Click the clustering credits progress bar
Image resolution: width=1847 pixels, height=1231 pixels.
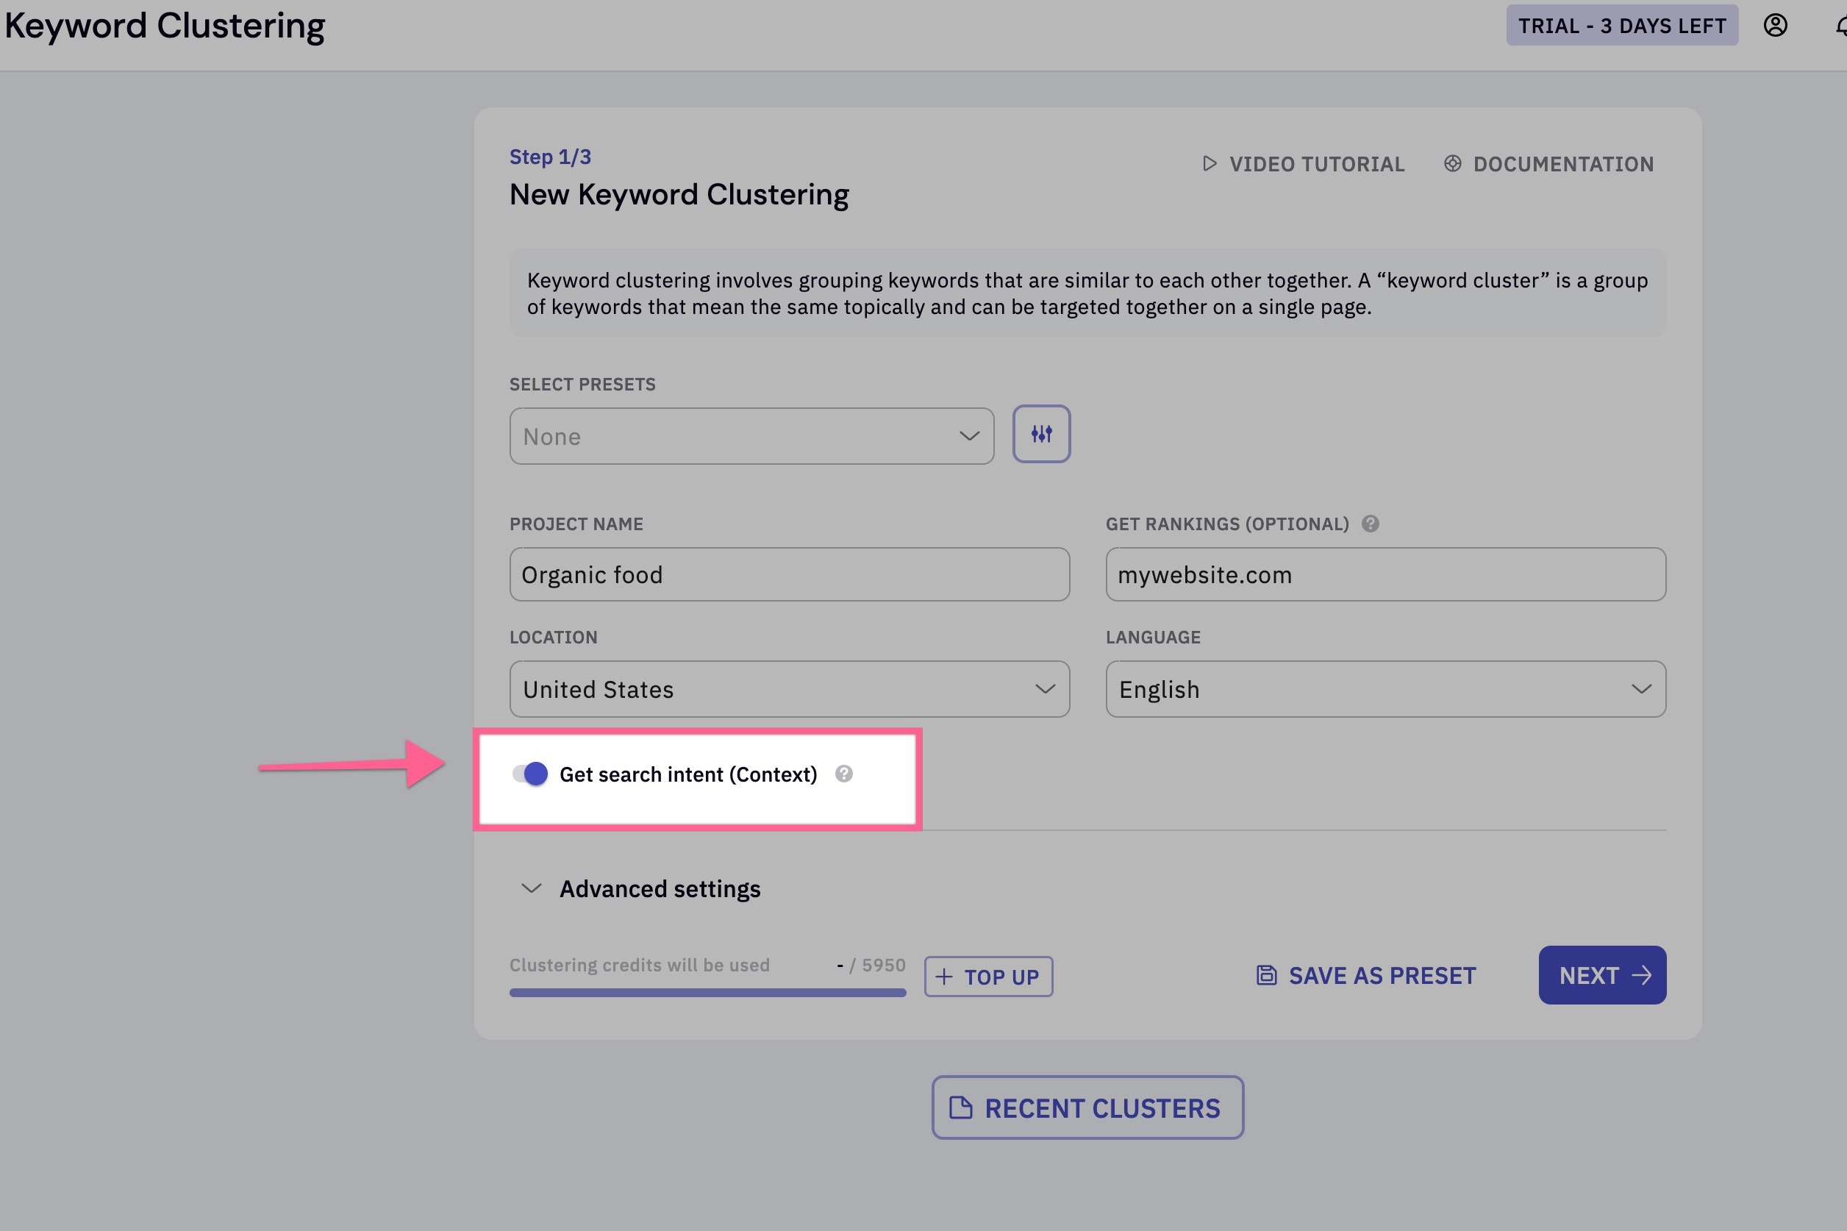[707, 993]
